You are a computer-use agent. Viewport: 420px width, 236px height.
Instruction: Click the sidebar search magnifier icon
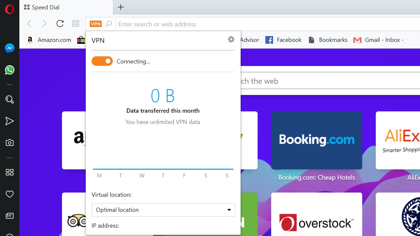[x=10, y=99]
